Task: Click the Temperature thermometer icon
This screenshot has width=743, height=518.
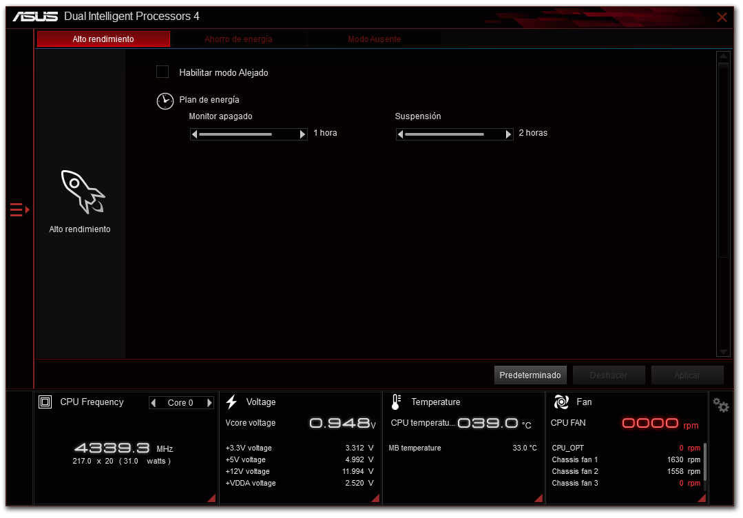Action: pos(396,402)
